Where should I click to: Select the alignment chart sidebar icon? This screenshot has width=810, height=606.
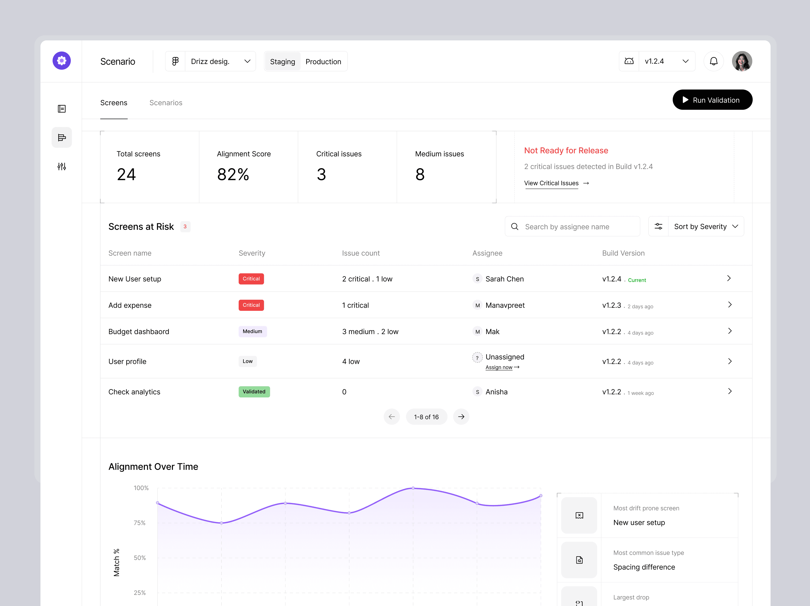pyautogui.click(x=61, y=138)
